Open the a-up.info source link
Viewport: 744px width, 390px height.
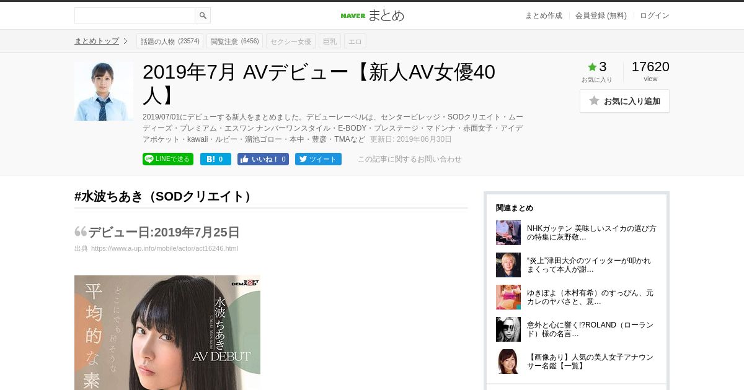pyautogui.click(x=164, y=248)
